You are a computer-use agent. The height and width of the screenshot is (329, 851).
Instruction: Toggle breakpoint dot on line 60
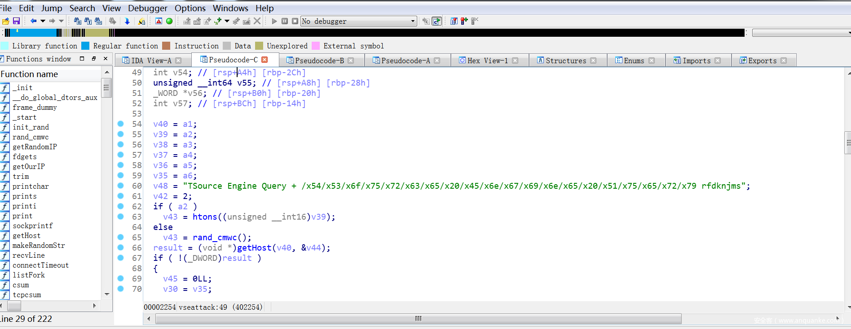point(121,186)
